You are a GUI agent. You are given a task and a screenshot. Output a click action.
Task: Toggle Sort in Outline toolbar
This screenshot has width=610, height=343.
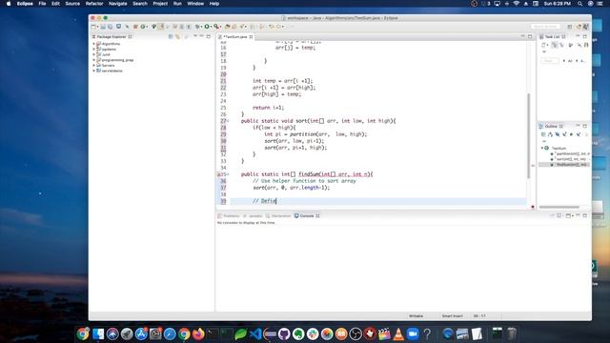(551, 134)
